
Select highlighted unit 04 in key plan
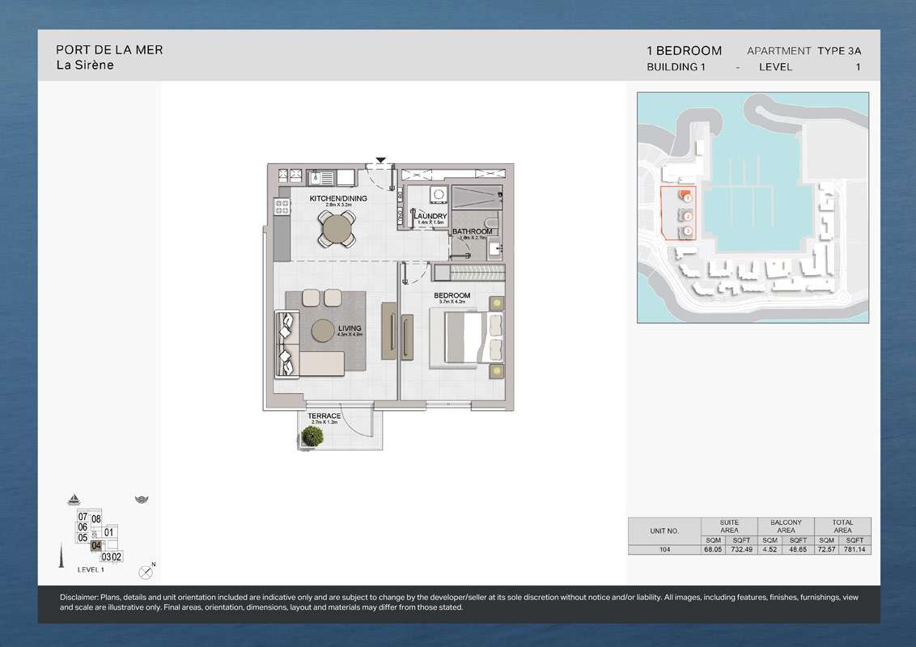click(96, 546)
